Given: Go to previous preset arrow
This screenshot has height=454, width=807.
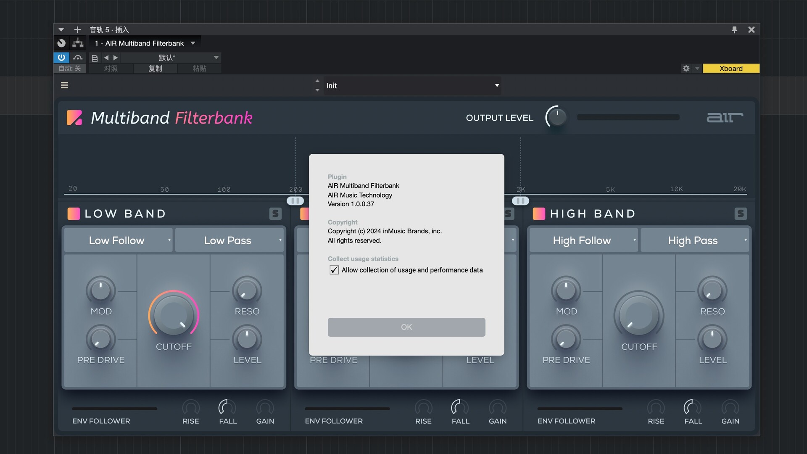Looking at the screenshot, I should tap(106, 58).
